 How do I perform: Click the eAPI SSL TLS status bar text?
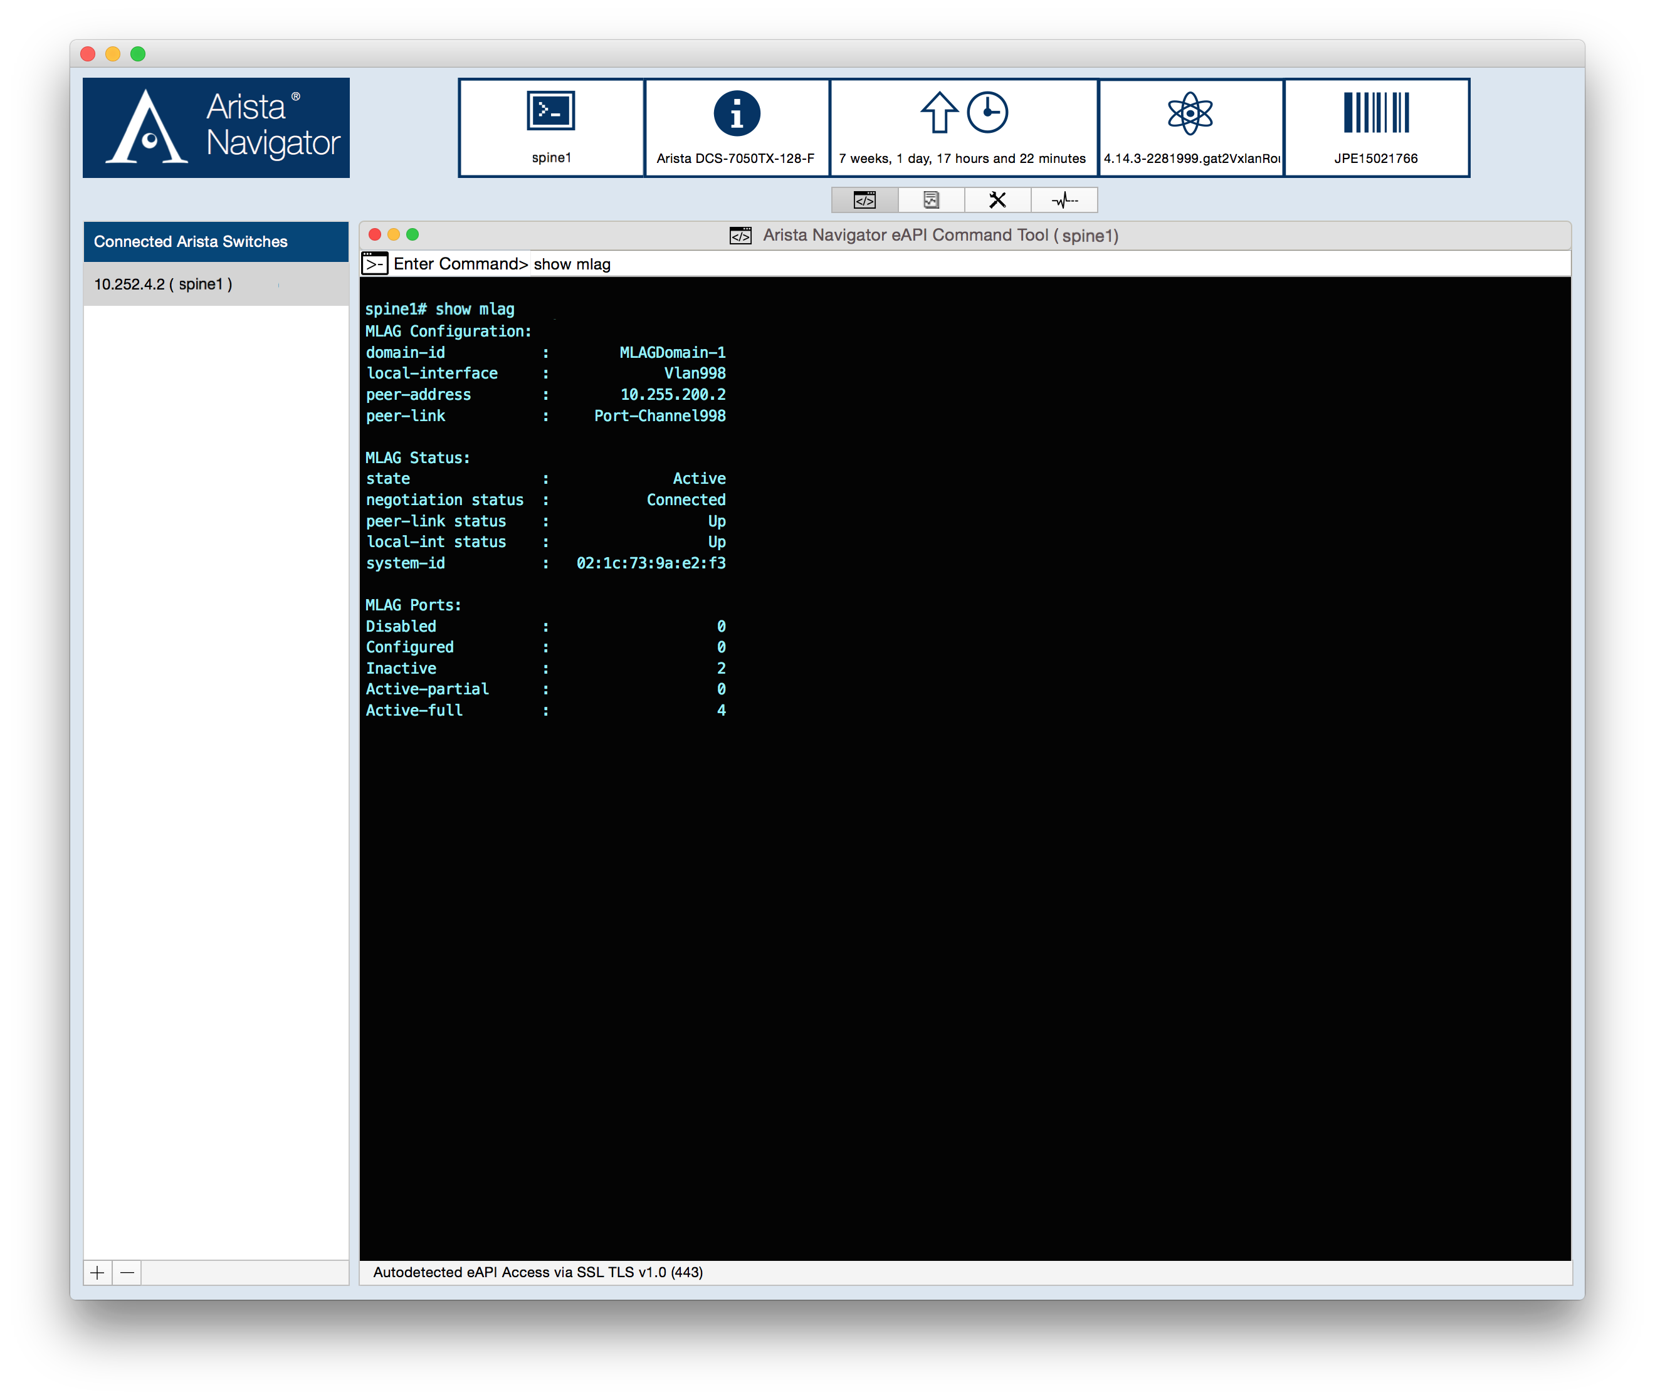(540, 1272)
